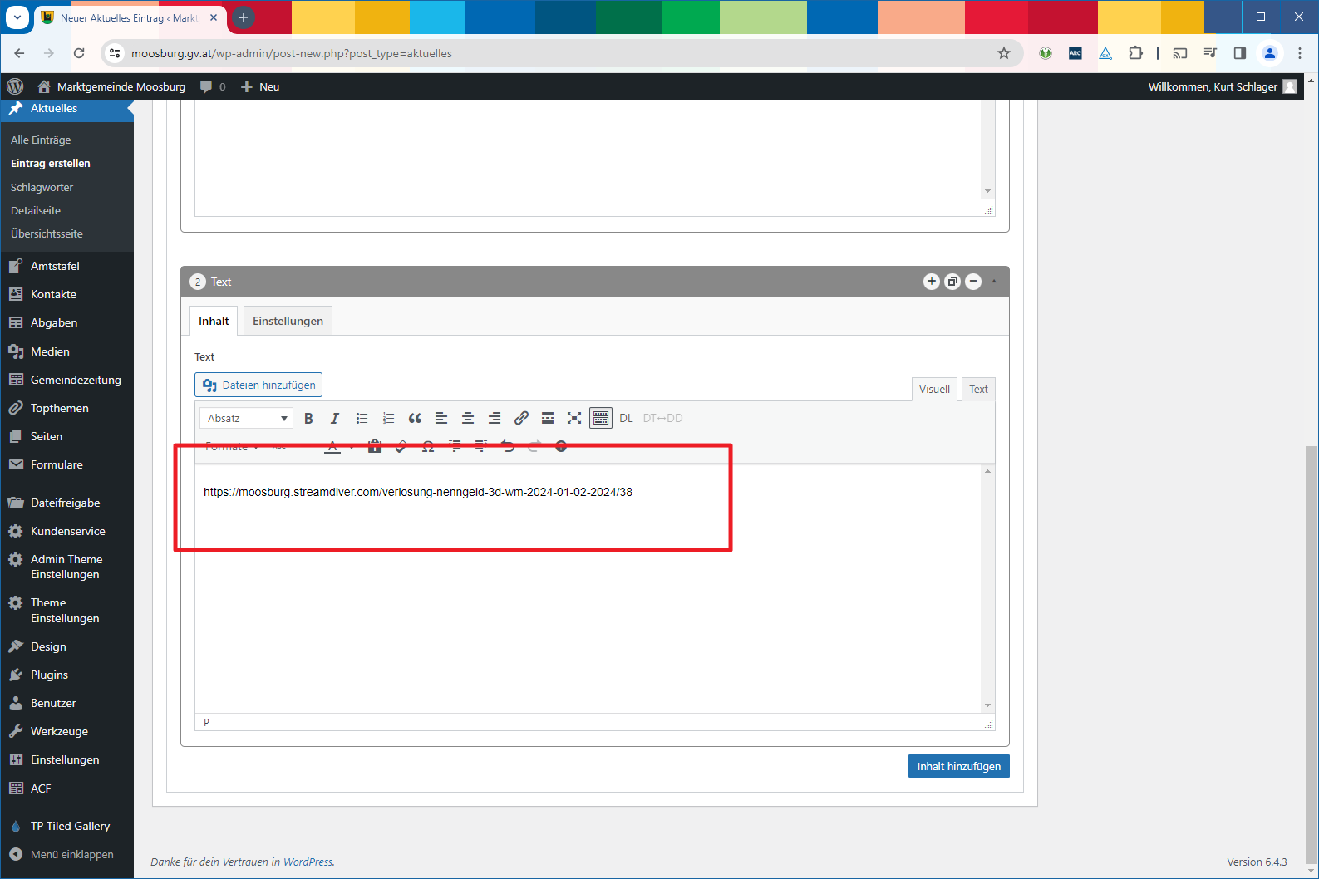Click the insert link icon
The width and height of the screenshot is (1319, 879).
point(521,418)
